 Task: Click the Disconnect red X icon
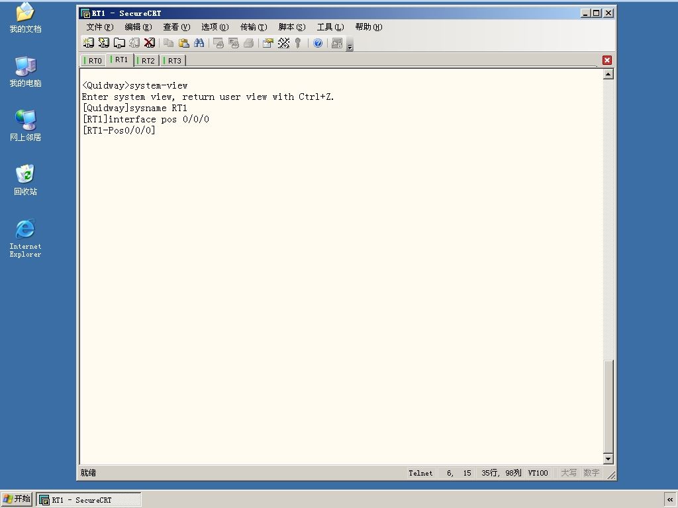150,43
